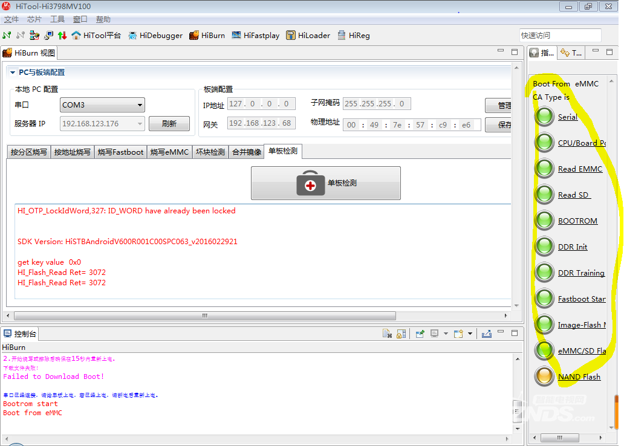This screenshot has width=624, height=446.
Task: Click the large 单板检测 board check button
Action: coord(326,183)
